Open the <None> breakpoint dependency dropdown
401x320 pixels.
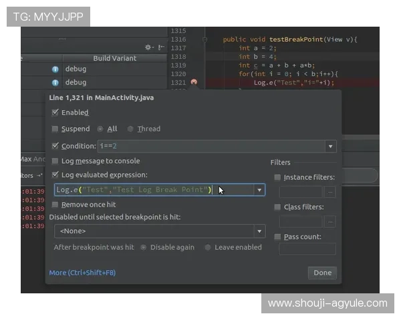click(x=259, y=231)
